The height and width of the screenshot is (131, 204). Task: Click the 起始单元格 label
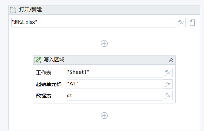coord(49,84)
